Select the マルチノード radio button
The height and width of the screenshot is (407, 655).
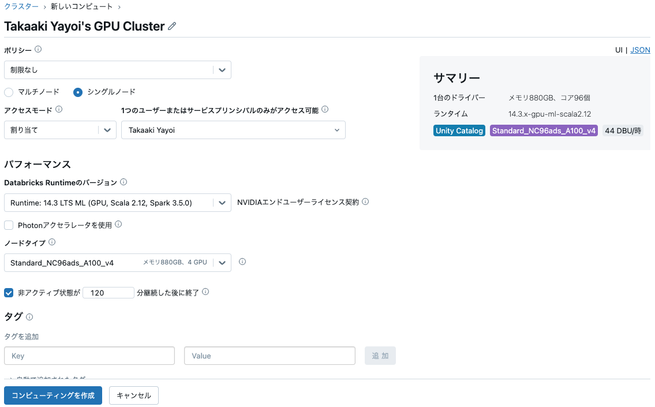(x=9, y=91)
